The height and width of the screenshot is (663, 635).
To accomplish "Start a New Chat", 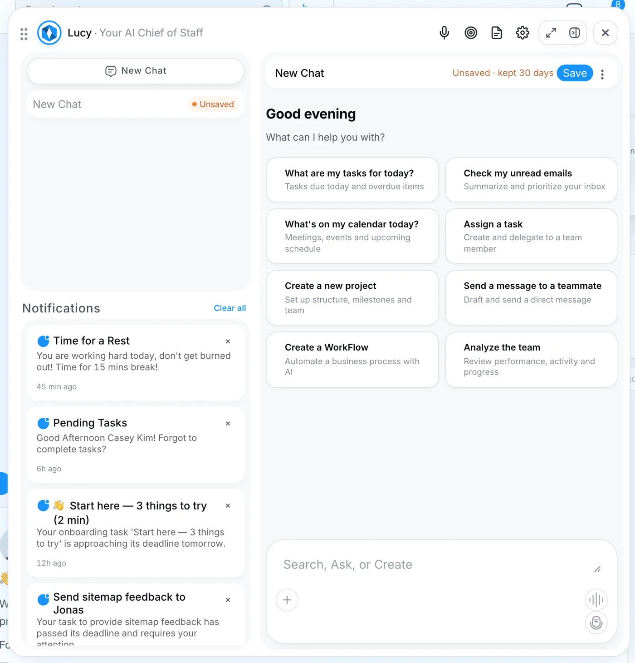I will click(136, 71).
